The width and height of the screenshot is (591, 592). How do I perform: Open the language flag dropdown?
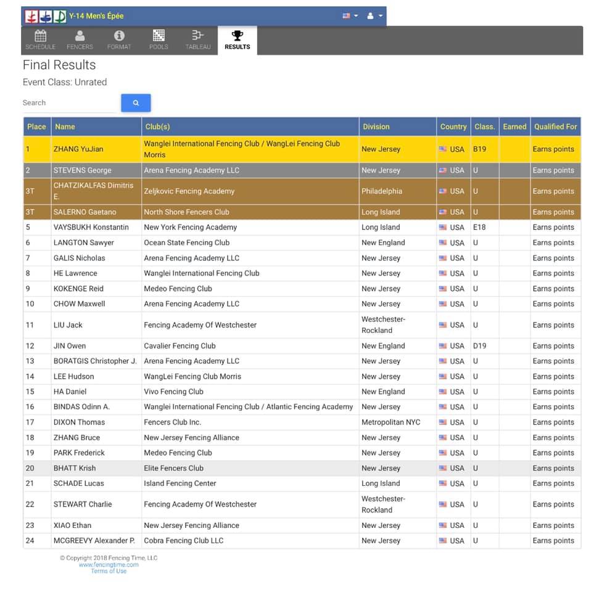[x=350, y=16]
